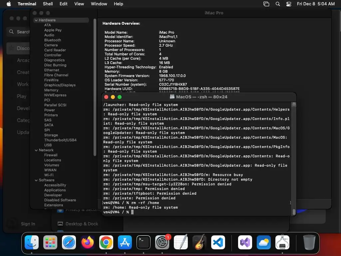Select USB in the Hardware list
This screenshot has width=341, height=256.
click(x=48, y=145)
